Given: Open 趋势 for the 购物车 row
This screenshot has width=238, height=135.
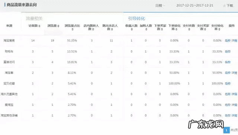Looking at the screenshot, I should (228, 51).
